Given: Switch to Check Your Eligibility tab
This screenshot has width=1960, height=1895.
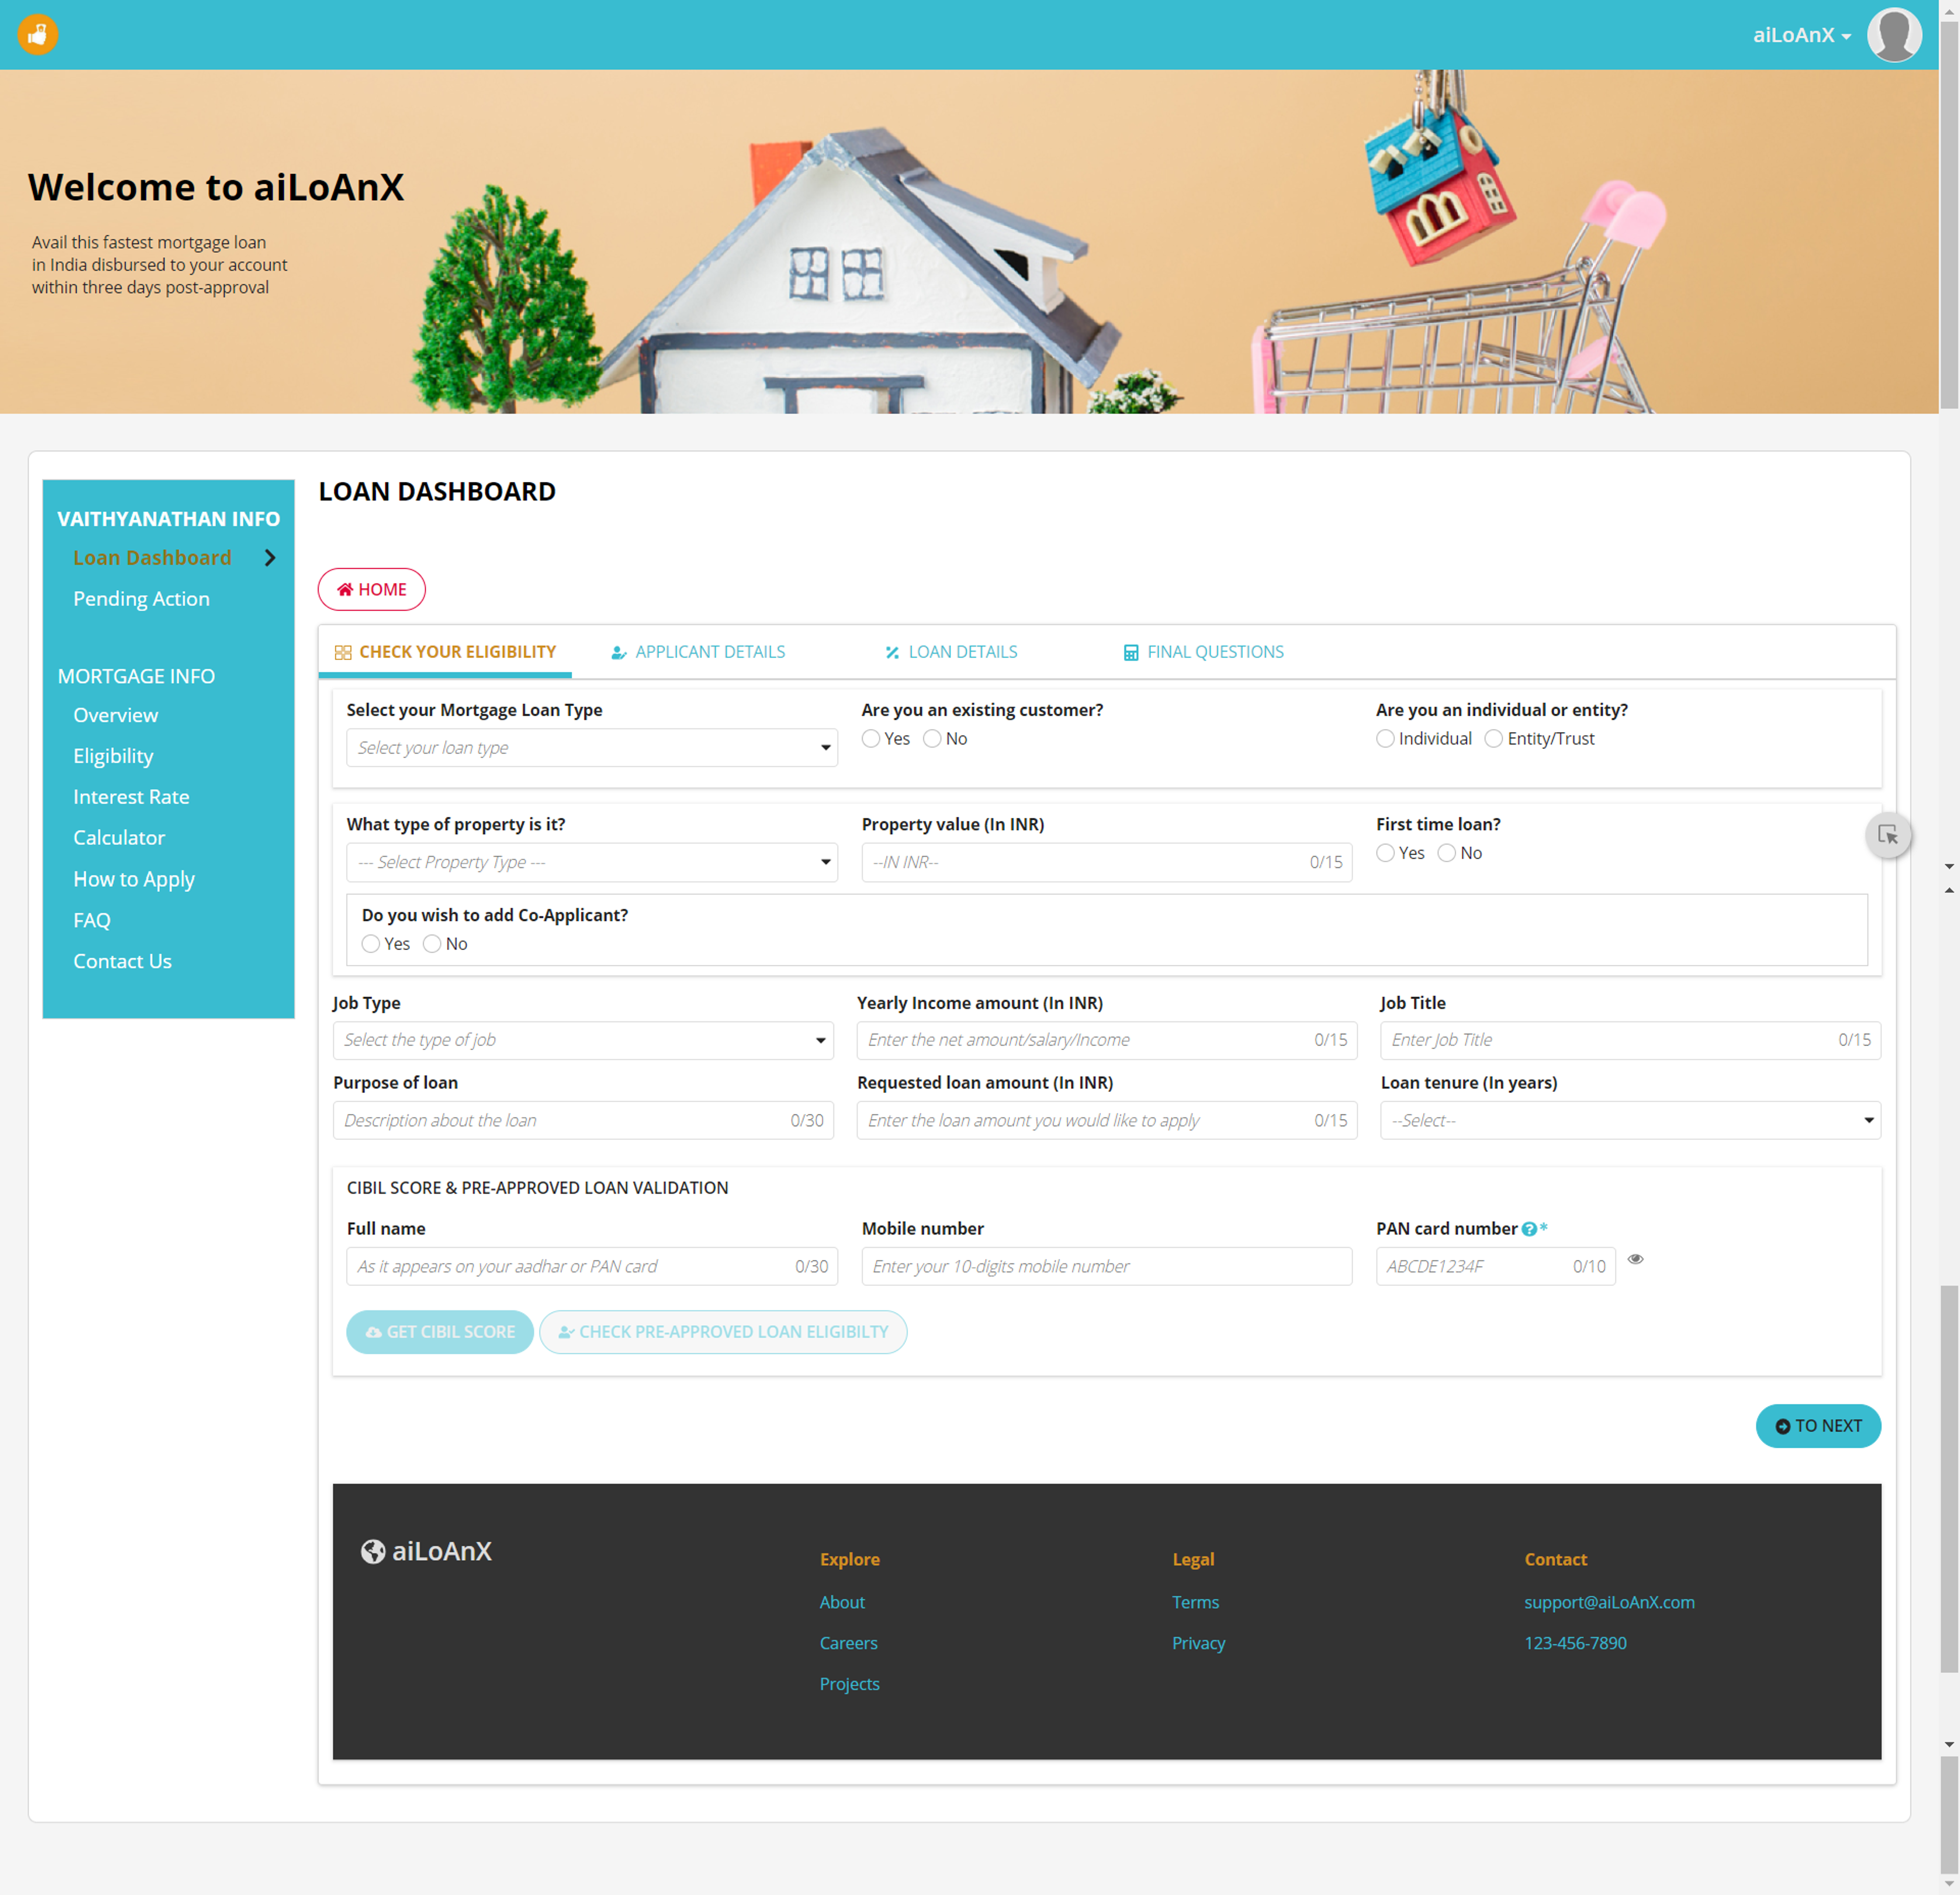Looking at the screenshot, I should pos(445,652).
